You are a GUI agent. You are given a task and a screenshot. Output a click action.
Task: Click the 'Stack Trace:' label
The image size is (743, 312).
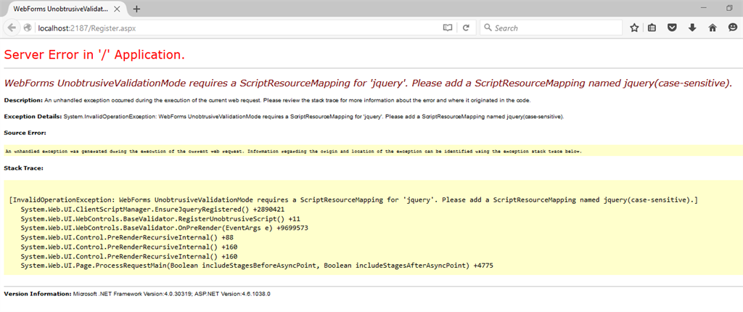[24, 168]
